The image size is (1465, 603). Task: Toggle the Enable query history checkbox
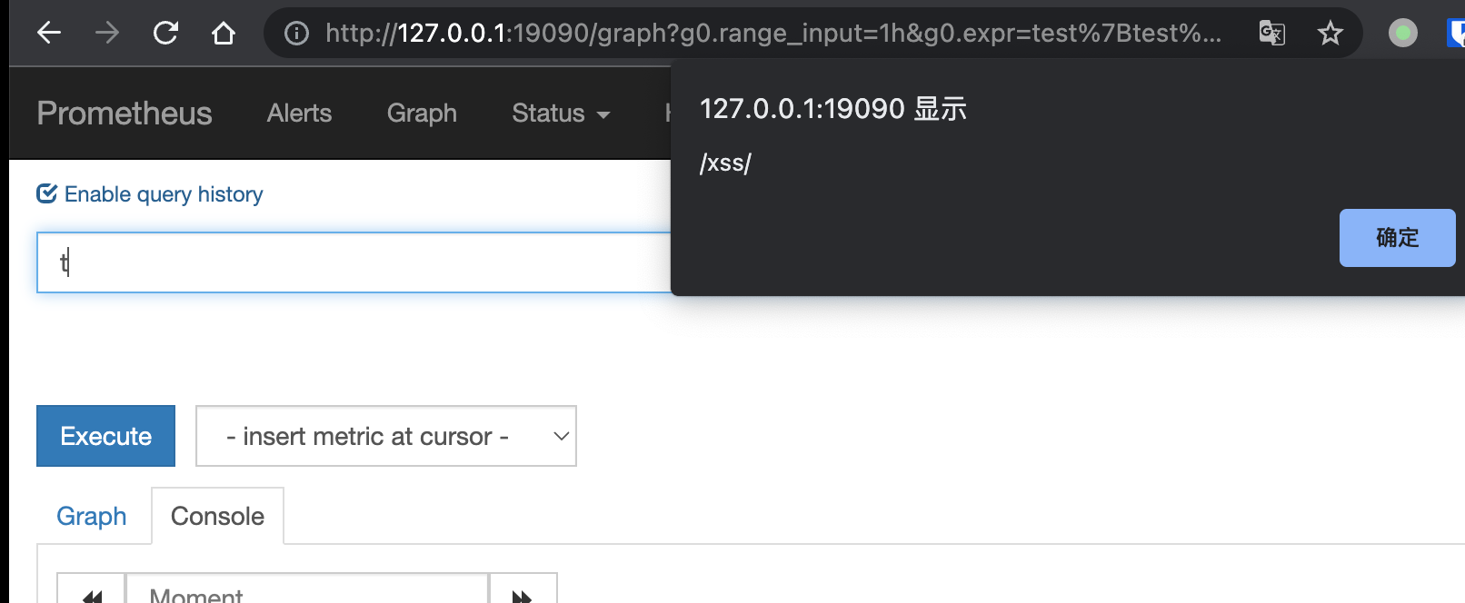pos(46,193)
